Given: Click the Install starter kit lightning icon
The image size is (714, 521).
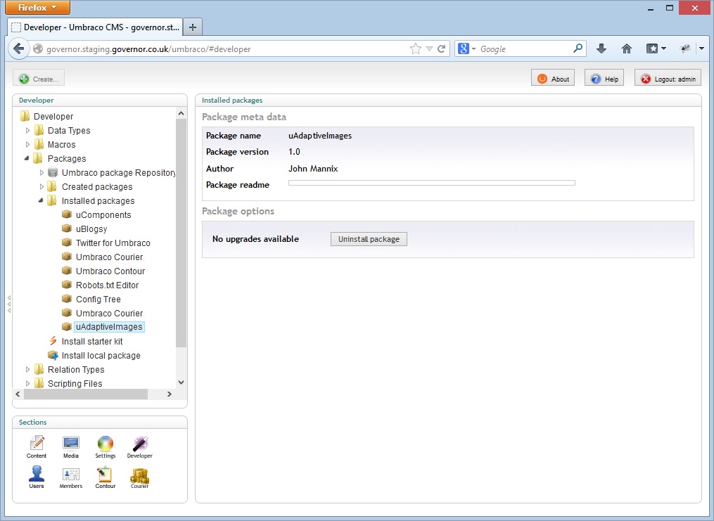Looking at the screenshot, I should click(53, 341).
